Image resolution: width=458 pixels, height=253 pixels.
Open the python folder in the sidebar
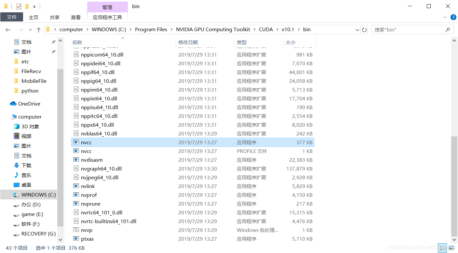pos(30,91)
